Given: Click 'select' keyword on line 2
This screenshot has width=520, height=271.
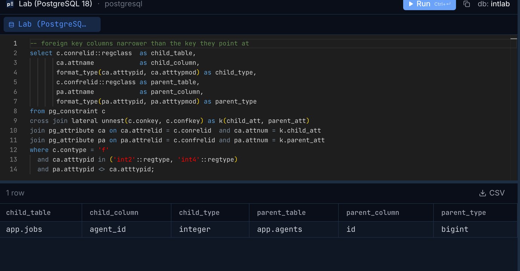Looking at the screenshot, I should click(x=41, y=53).
